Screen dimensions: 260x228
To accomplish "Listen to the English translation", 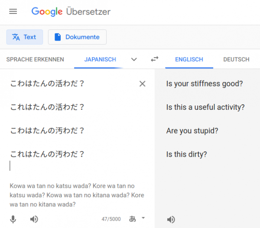I will (171, 220).
